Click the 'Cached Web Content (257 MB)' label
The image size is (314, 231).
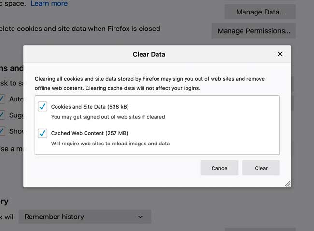click(89, 133)
